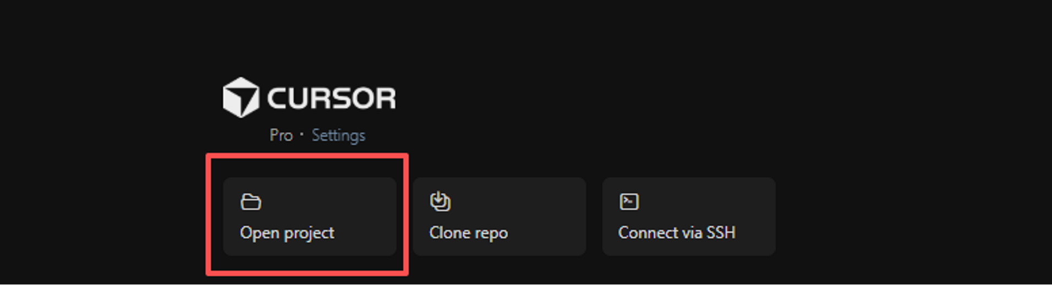The height and width of the screenshot is (285, 1052).
Task: Click the terminal icon on Connect via SSH
Action: (x=629, y=201)
